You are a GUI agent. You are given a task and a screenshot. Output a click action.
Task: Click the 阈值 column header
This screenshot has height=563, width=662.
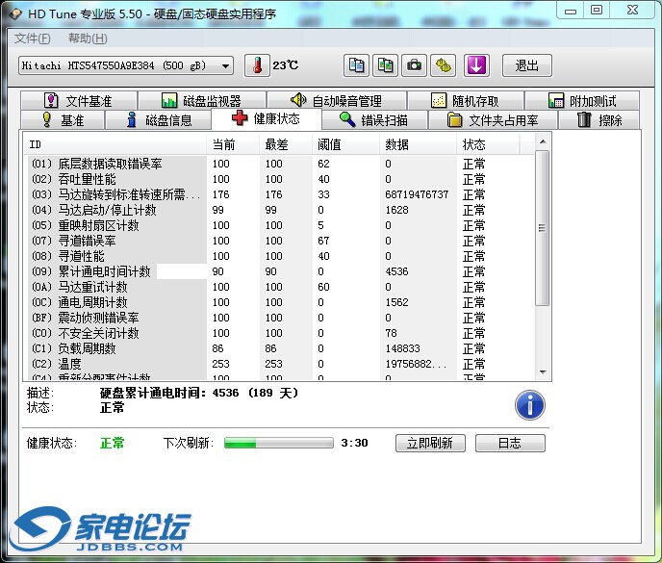point(345,145)
